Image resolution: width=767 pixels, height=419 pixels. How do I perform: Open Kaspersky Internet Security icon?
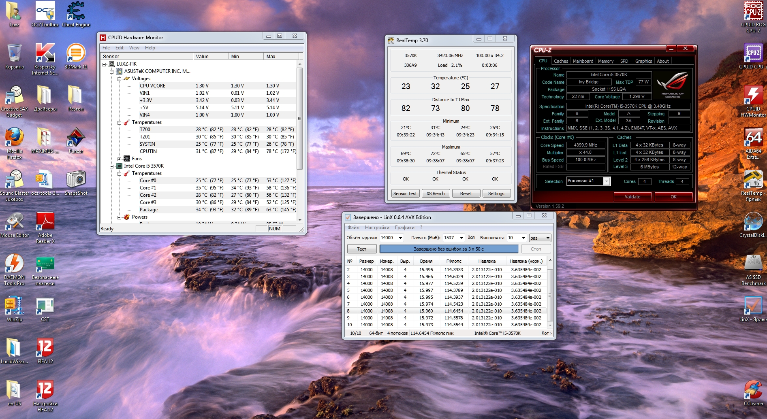pos(45,53)
